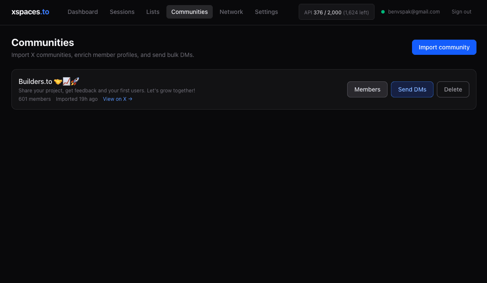Open View on X link
The height and width of the screenshot is (283, 487).
[x=114, y=99]
